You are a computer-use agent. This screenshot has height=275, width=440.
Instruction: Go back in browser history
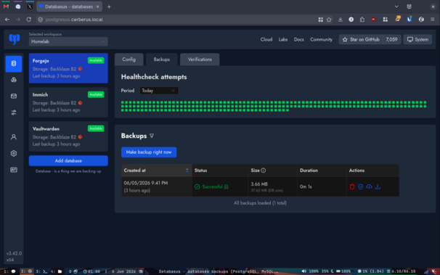[x=7, y=20]
